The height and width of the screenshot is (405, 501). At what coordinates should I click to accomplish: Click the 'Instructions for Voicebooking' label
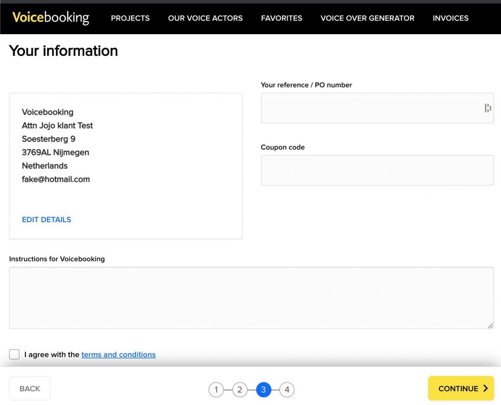point(57,259)
